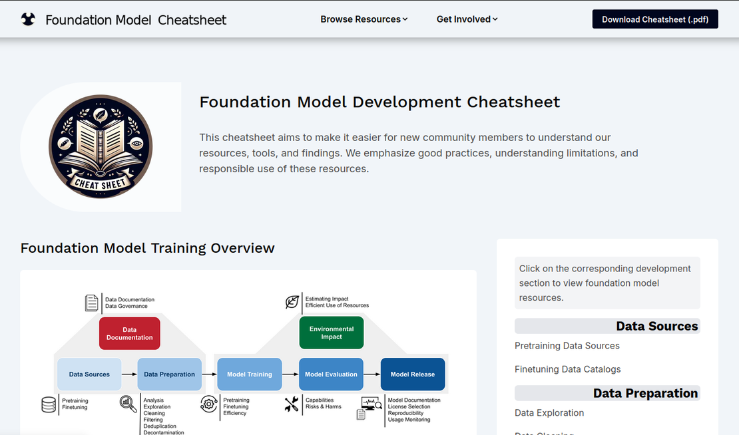Select the Data Sources diagram block
The width and height of the screenshot is (739, 435).
[x=89, y=374]
